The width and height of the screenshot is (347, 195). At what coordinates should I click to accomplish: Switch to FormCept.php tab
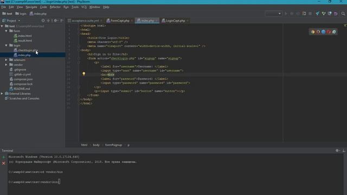point(120,21)
